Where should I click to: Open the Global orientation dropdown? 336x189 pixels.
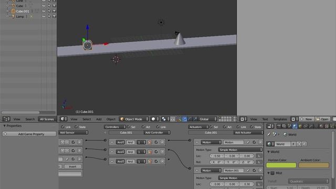[x=207, y=119]
